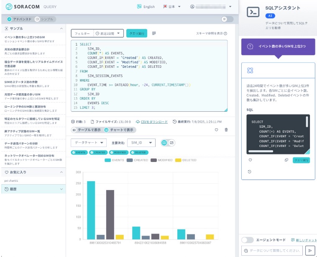The width and height of the screenshot is (317, 257).
Task: Run the query with the クエリ実行 button
Action: pos(137,33)
